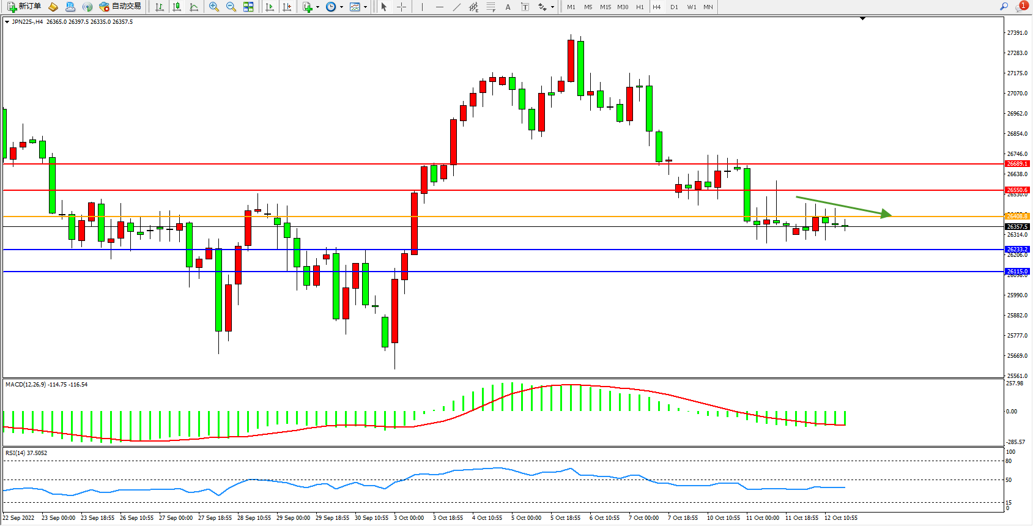Click the orange 26408.8 price level label

tap(1017, 216)
